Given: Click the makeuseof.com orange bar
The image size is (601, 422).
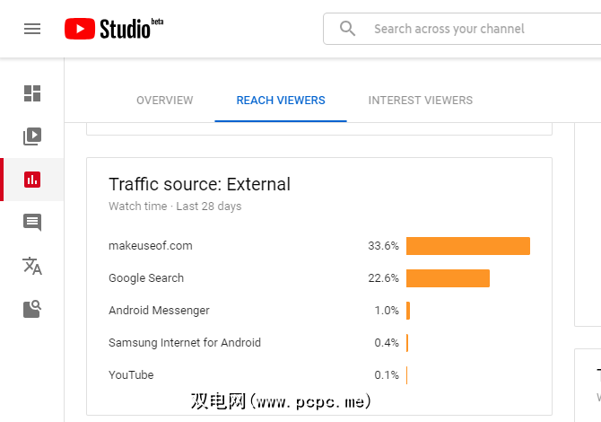Looking at the screenshot, I should 467,246.
